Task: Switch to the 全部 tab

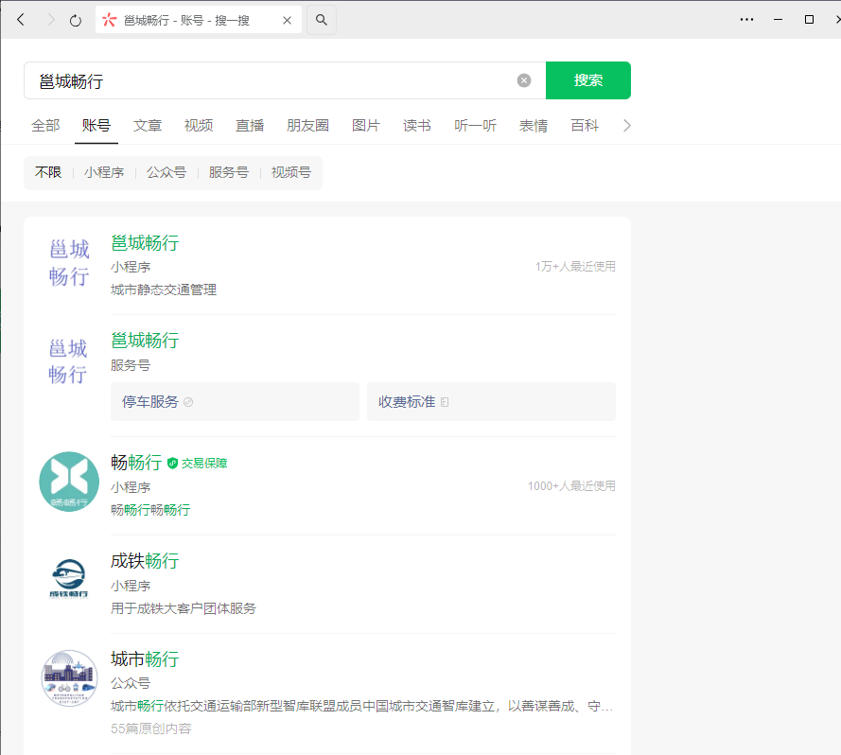Action: click(x=45, y=126)
